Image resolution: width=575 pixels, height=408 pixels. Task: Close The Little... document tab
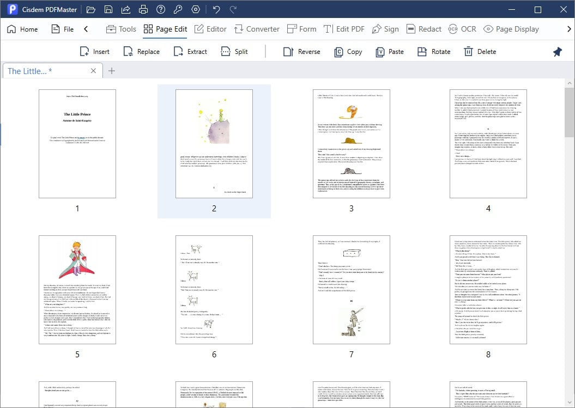click(x=94, y=71)
